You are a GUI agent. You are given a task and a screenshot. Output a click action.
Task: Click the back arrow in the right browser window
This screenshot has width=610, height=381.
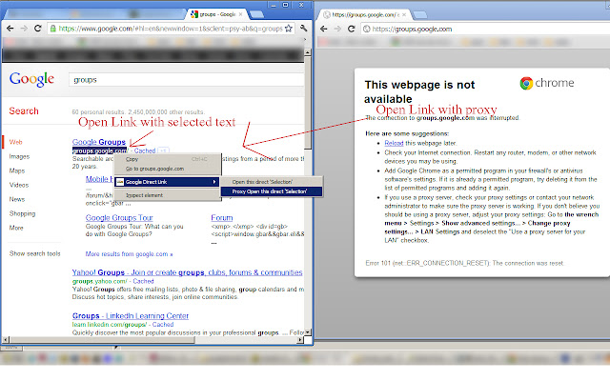coord(324,29)
